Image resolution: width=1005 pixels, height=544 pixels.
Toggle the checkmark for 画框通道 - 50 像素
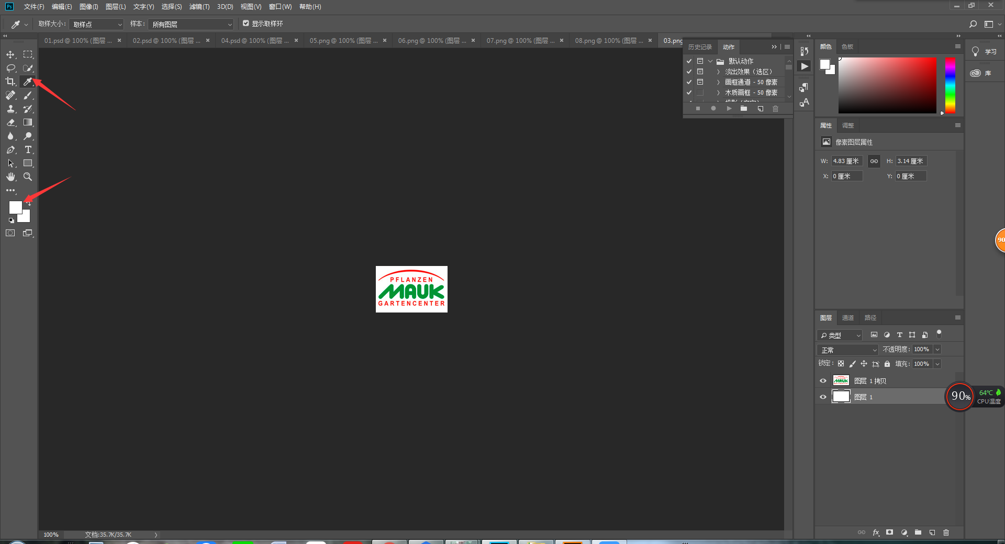click(689, 82)
